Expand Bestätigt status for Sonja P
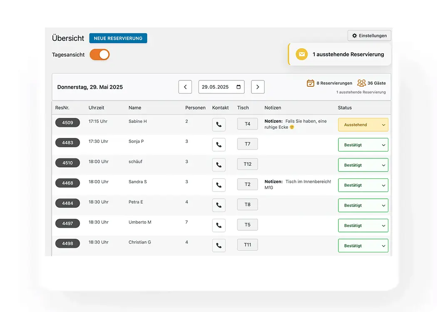The width and height of the screenshot is (437, 312). coord(363,145)
